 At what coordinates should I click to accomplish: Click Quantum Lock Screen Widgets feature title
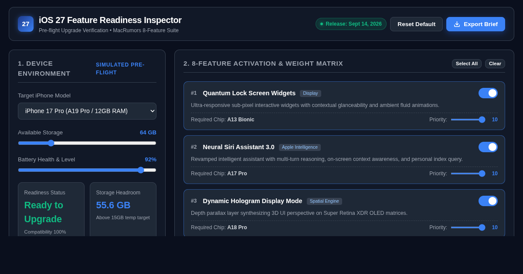249,93
